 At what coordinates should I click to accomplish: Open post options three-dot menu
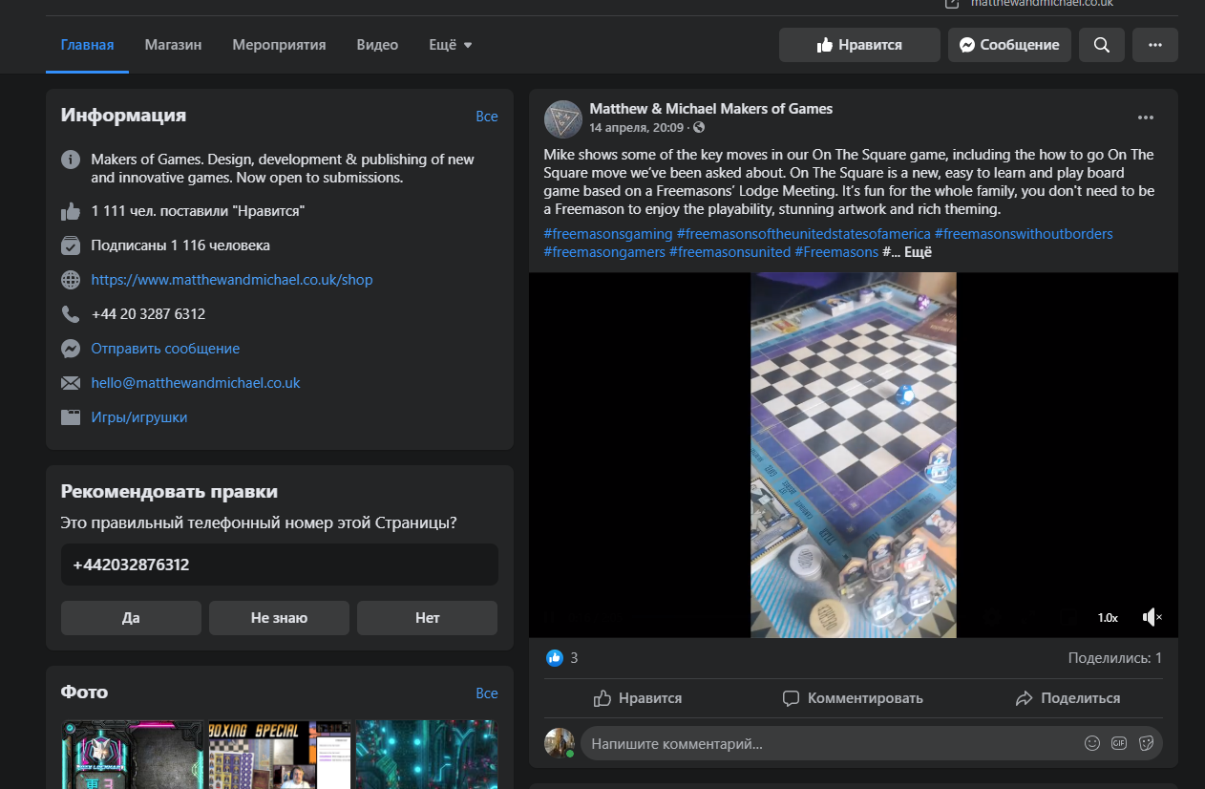1146,117
